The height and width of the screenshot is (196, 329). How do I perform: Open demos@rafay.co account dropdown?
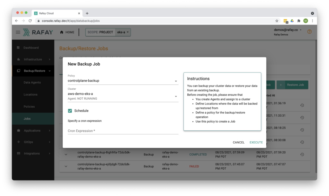click(x=288, y=30)
